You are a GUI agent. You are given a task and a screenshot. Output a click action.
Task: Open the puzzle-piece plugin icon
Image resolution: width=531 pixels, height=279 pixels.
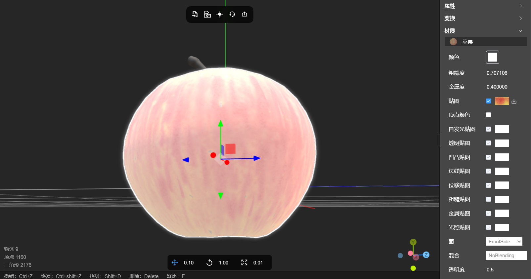click(x=207, y=14)
